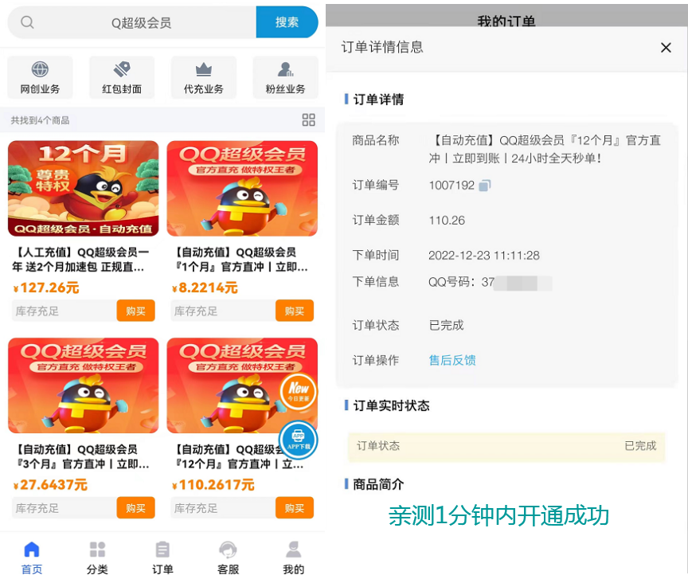Viewport: 688px width, 579px height.
Task: Go to 我的 profile tab
Action: pos(293,557)
